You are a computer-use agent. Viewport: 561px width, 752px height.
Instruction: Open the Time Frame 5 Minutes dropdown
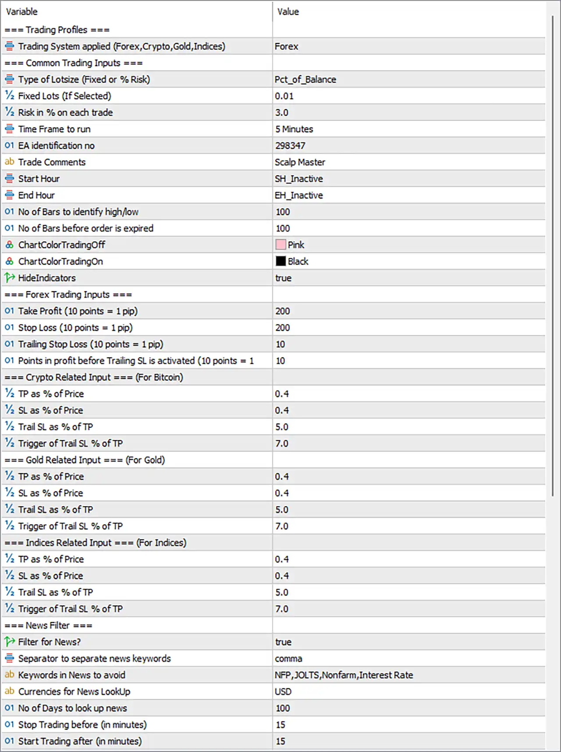pos(408,129)
